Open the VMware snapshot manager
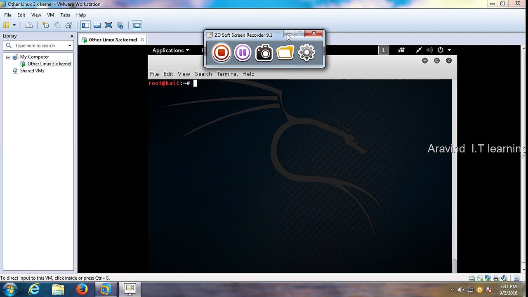This screenshot has width=528, height=297. (69, 25)
